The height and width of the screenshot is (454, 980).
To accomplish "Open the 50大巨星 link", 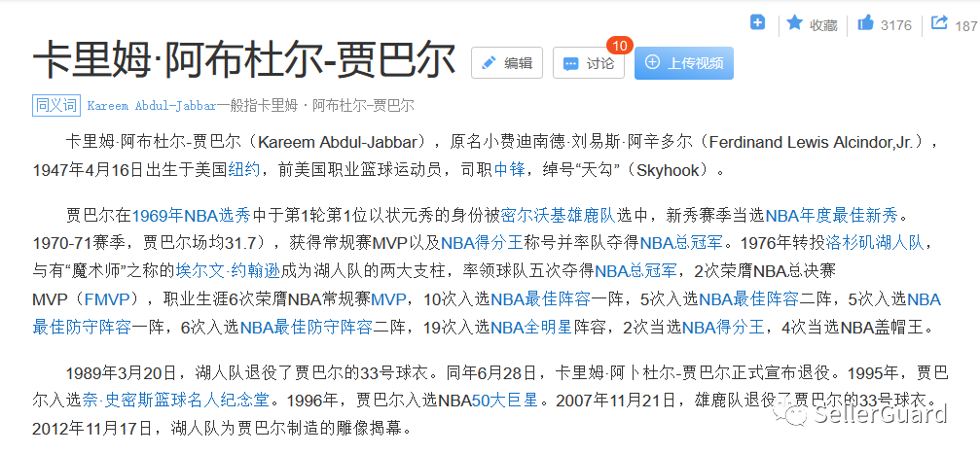I will [505, 399].
